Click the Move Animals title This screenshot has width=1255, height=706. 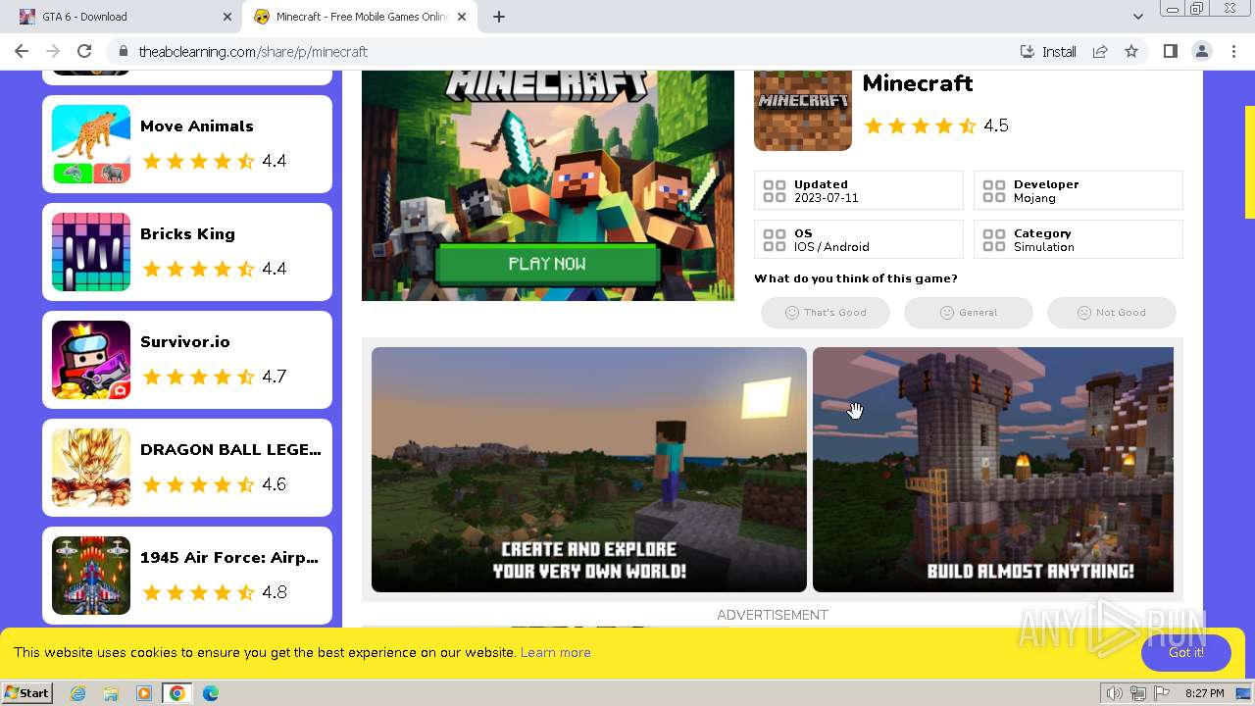[x=196, y=126]
